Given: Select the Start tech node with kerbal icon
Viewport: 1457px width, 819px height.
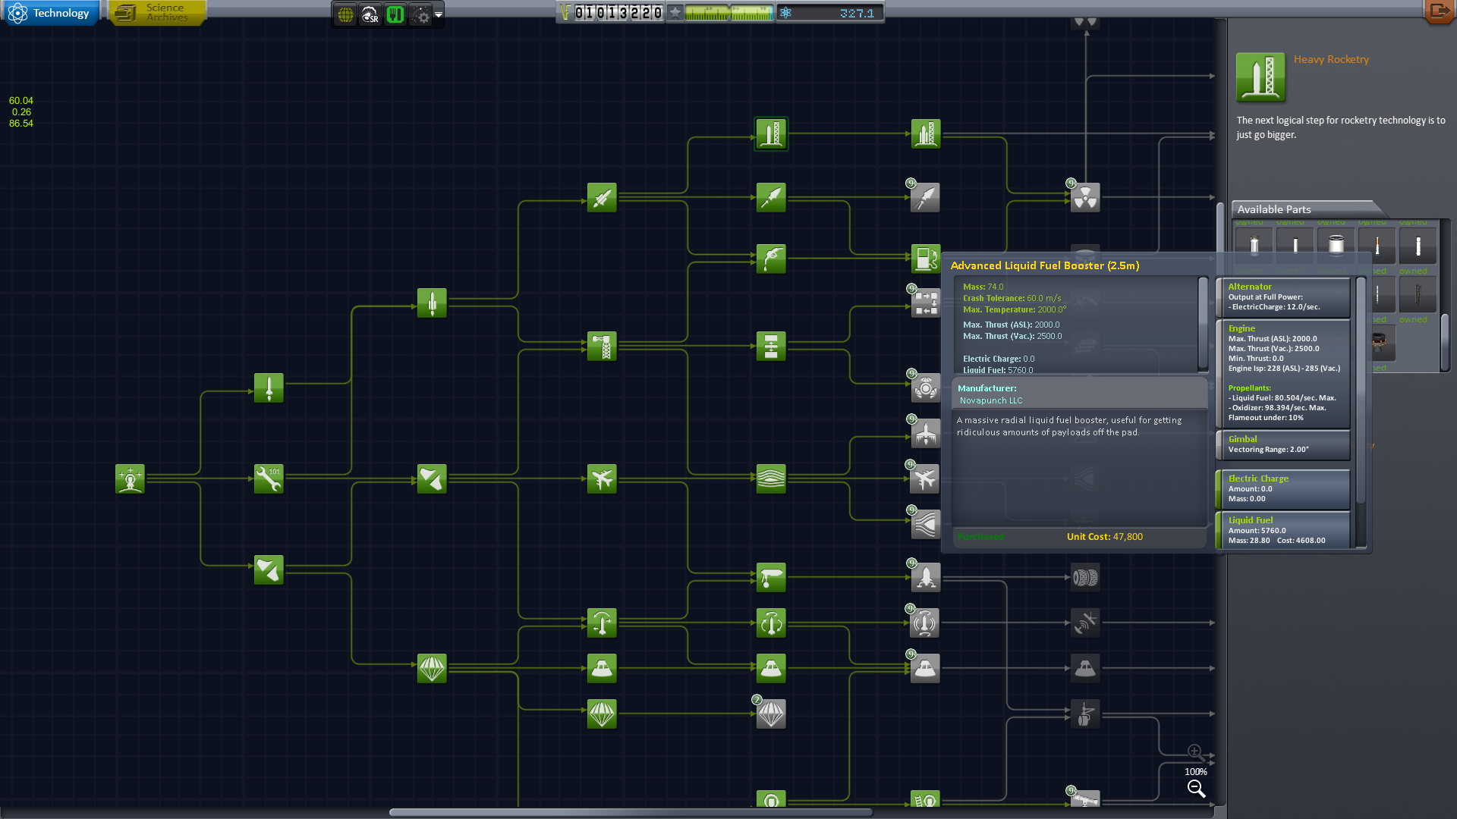Looking at the screenshot, I should pos(130,479).
